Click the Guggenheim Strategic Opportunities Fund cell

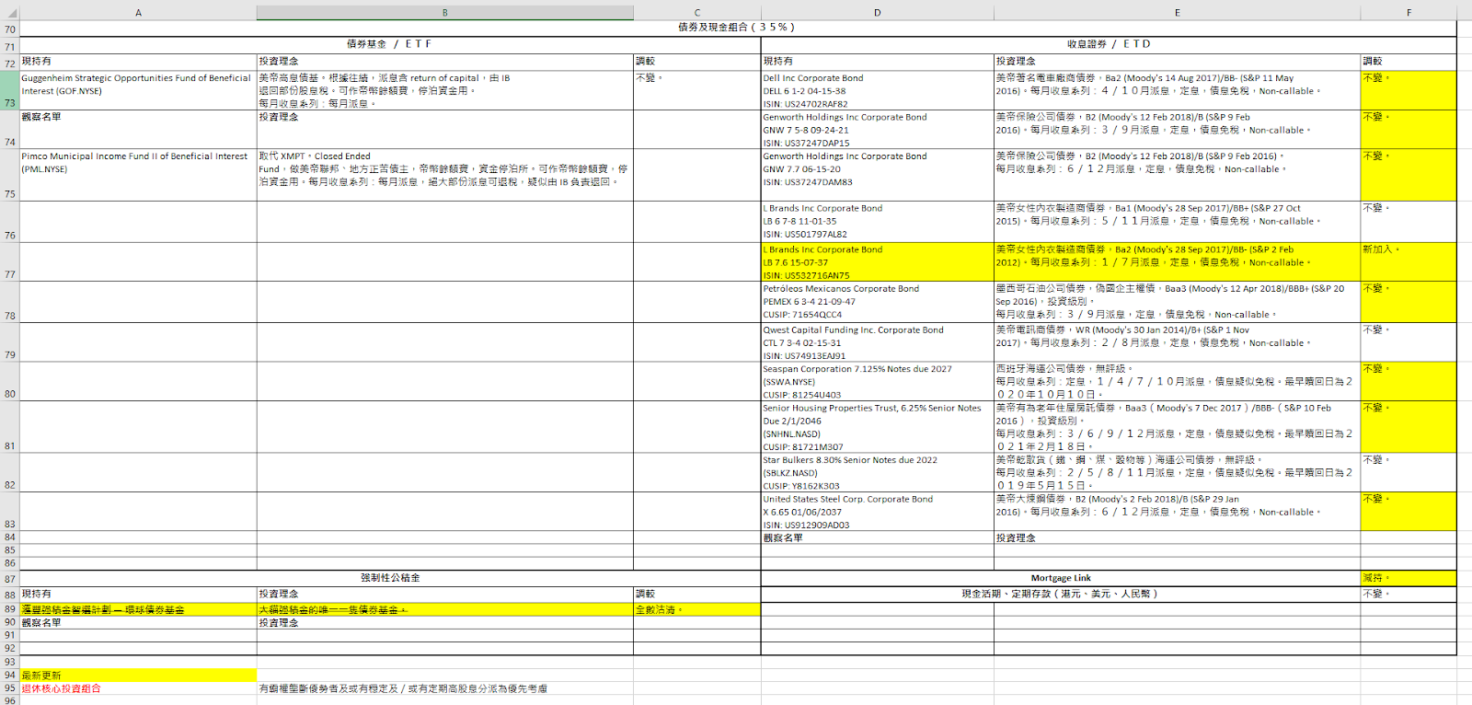tap(138, 90)
